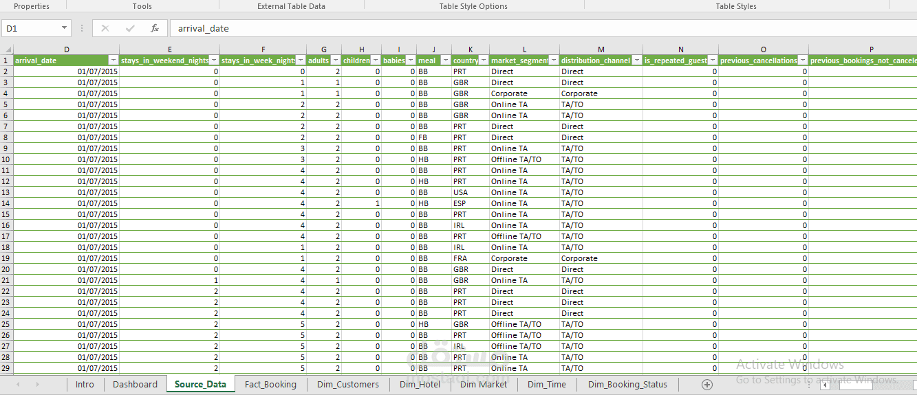The width and height of the screenshot is (917, 395).
Task: Click weekend nights value 1 in row 21
Action: tap(169, 280)
